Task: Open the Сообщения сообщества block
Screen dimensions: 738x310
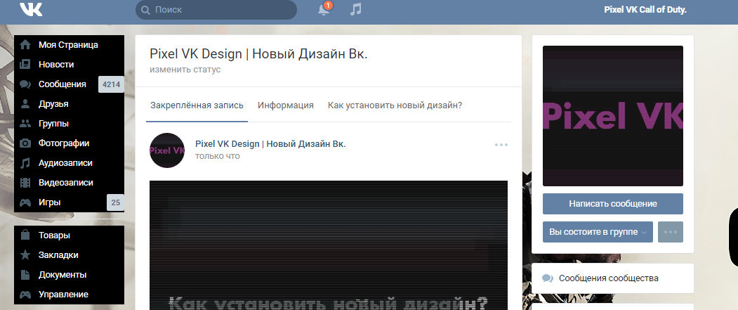Action: coord(612,278)
